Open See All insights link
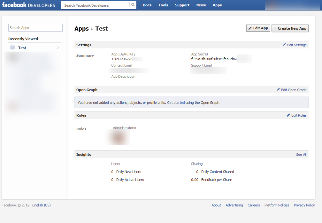 301,155
